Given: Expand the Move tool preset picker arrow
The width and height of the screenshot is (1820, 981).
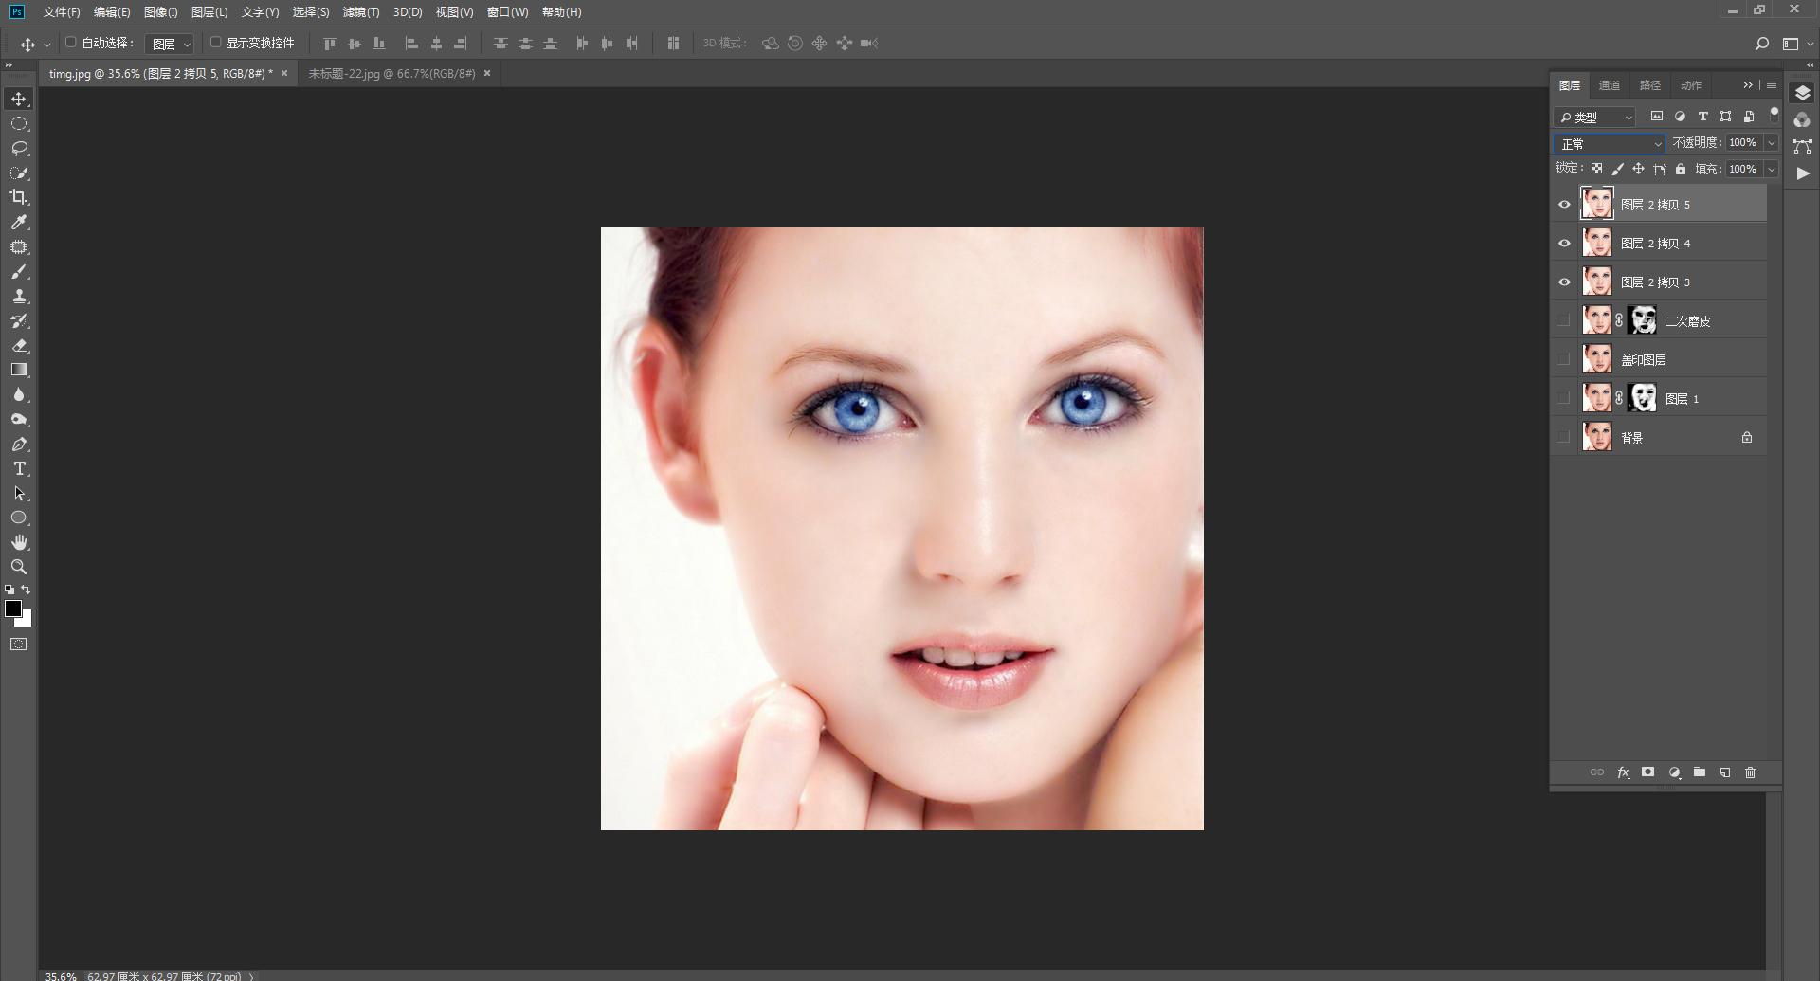Looking at the screenshot, I should tap(47, 45).
